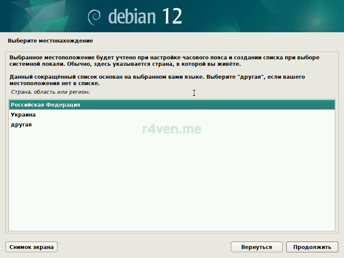The width and height of the screenshot is (344, 258).
Task: Select Украина in the country list
Action: click(172, 114)
